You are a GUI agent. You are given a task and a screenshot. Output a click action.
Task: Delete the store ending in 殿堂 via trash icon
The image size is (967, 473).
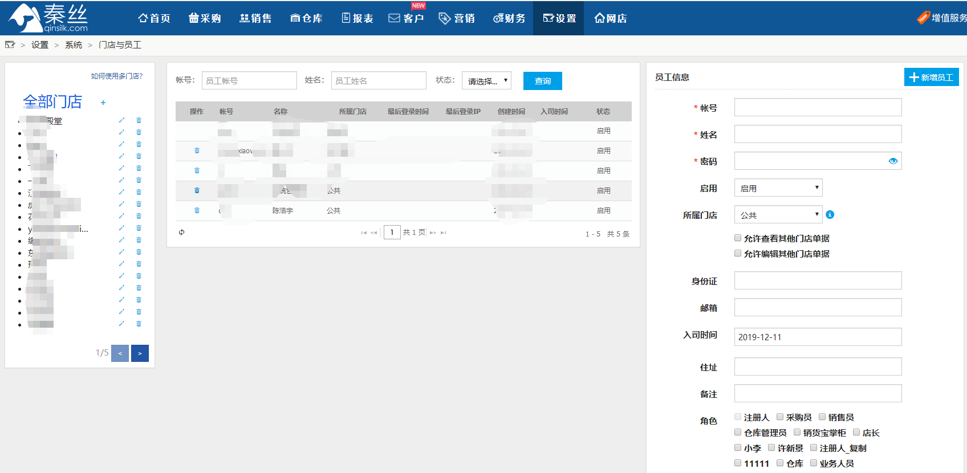coord(139,120)
